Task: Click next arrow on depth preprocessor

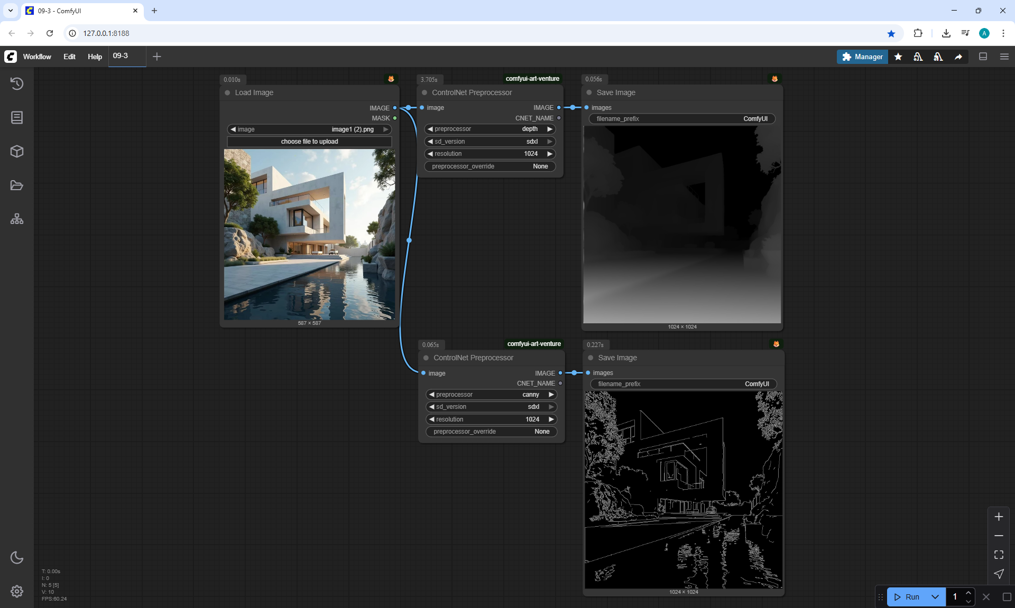Action: [550, 129]
